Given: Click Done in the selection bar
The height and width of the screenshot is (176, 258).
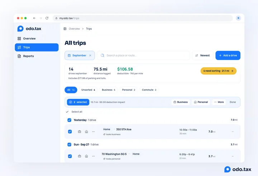Looking at the screenshot, I should [233, 102].
